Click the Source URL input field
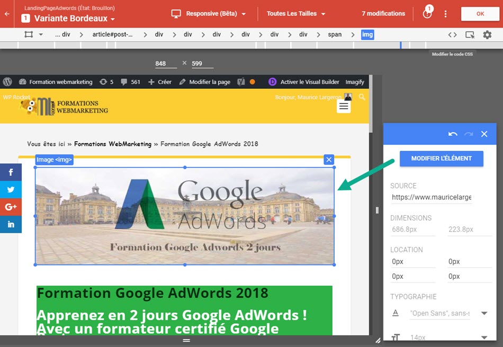The width and height of the screenshot is (503, 347). [x=432, y=197]
